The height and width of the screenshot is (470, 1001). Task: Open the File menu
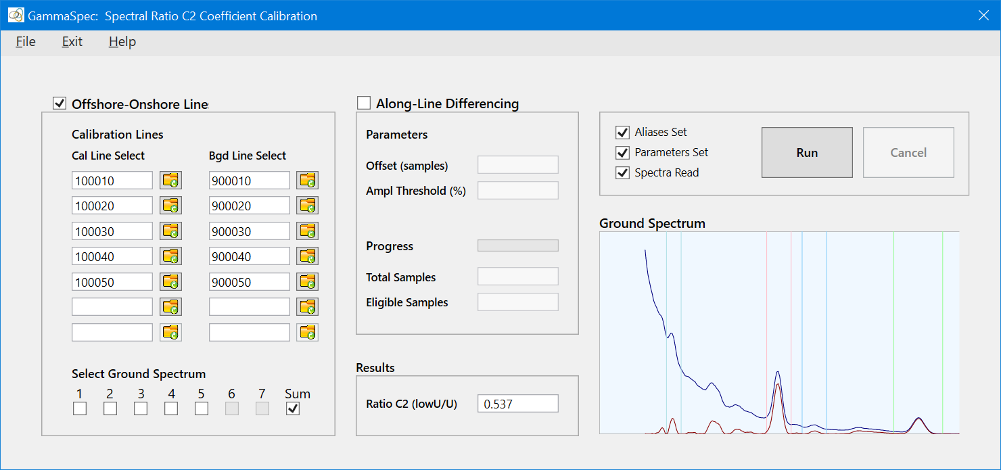(x=26, y=42)
